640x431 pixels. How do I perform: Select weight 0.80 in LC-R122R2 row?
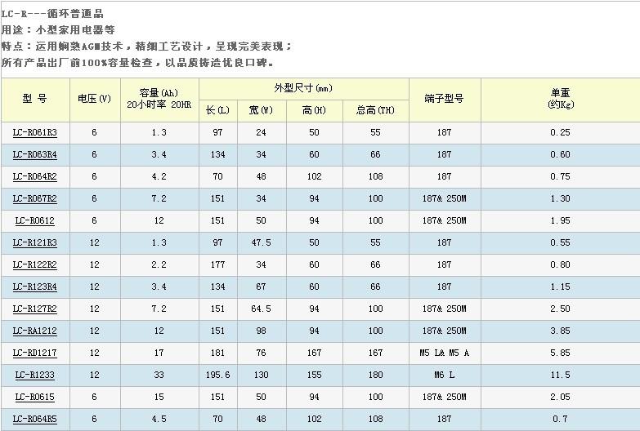tap(560, 264)
